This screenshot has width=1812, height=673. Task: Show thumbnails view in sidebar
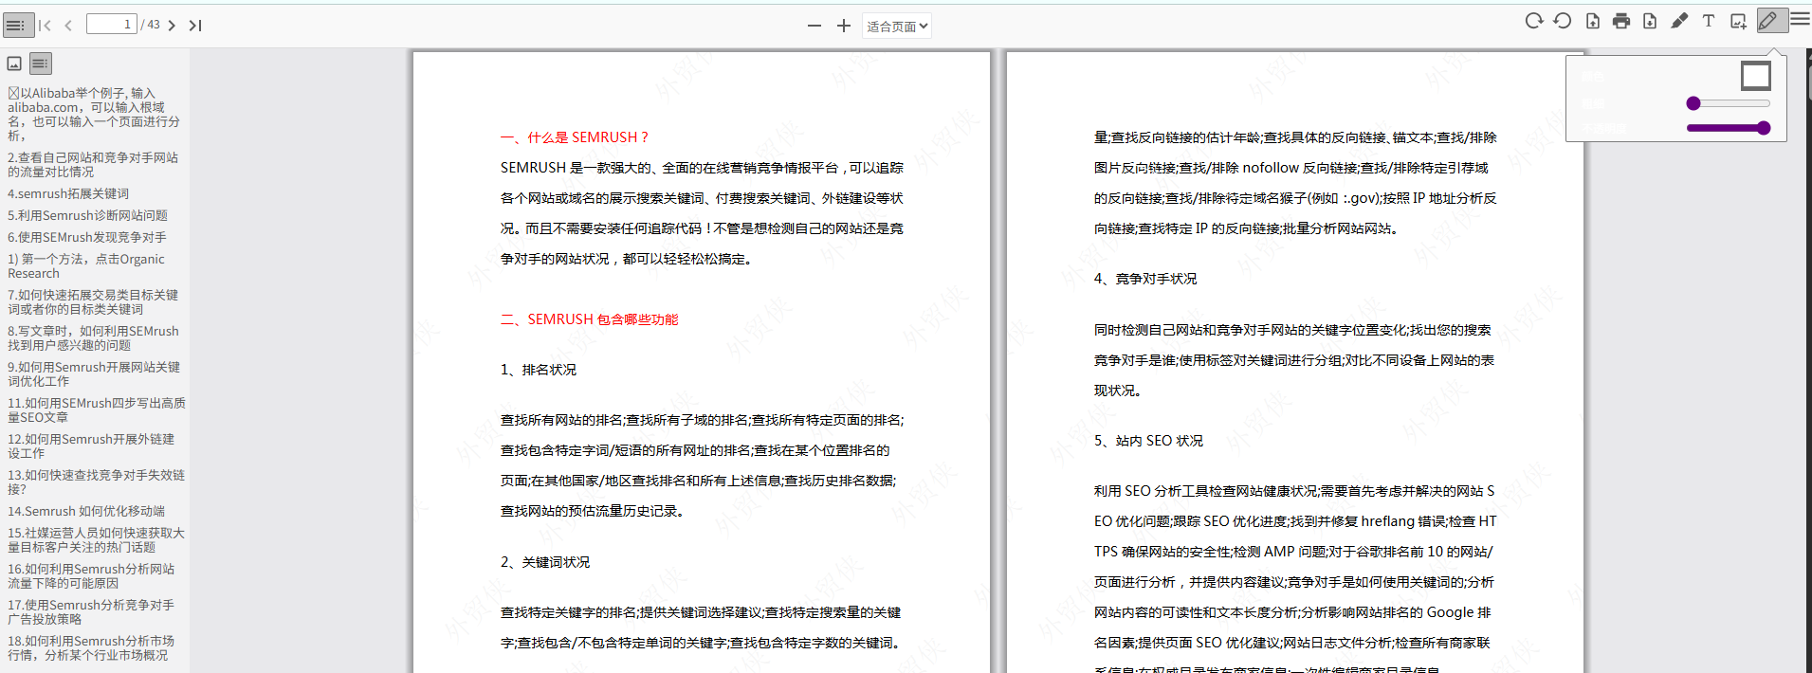tap(14, 64)
